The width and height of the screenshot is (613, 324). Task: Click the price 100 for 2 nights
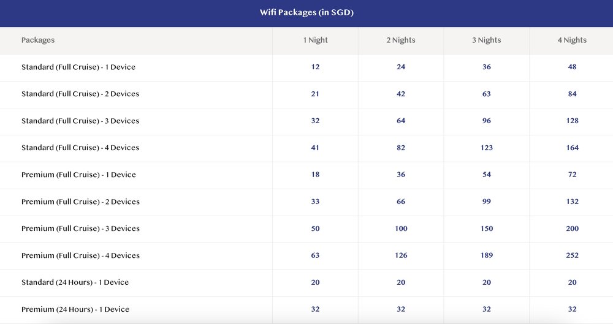point(401,229)
